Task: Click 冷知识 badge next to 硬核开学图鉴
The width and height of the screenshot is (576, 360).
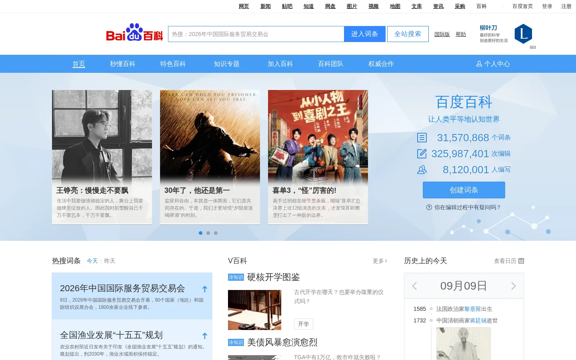Action: [x=236, y=277]
